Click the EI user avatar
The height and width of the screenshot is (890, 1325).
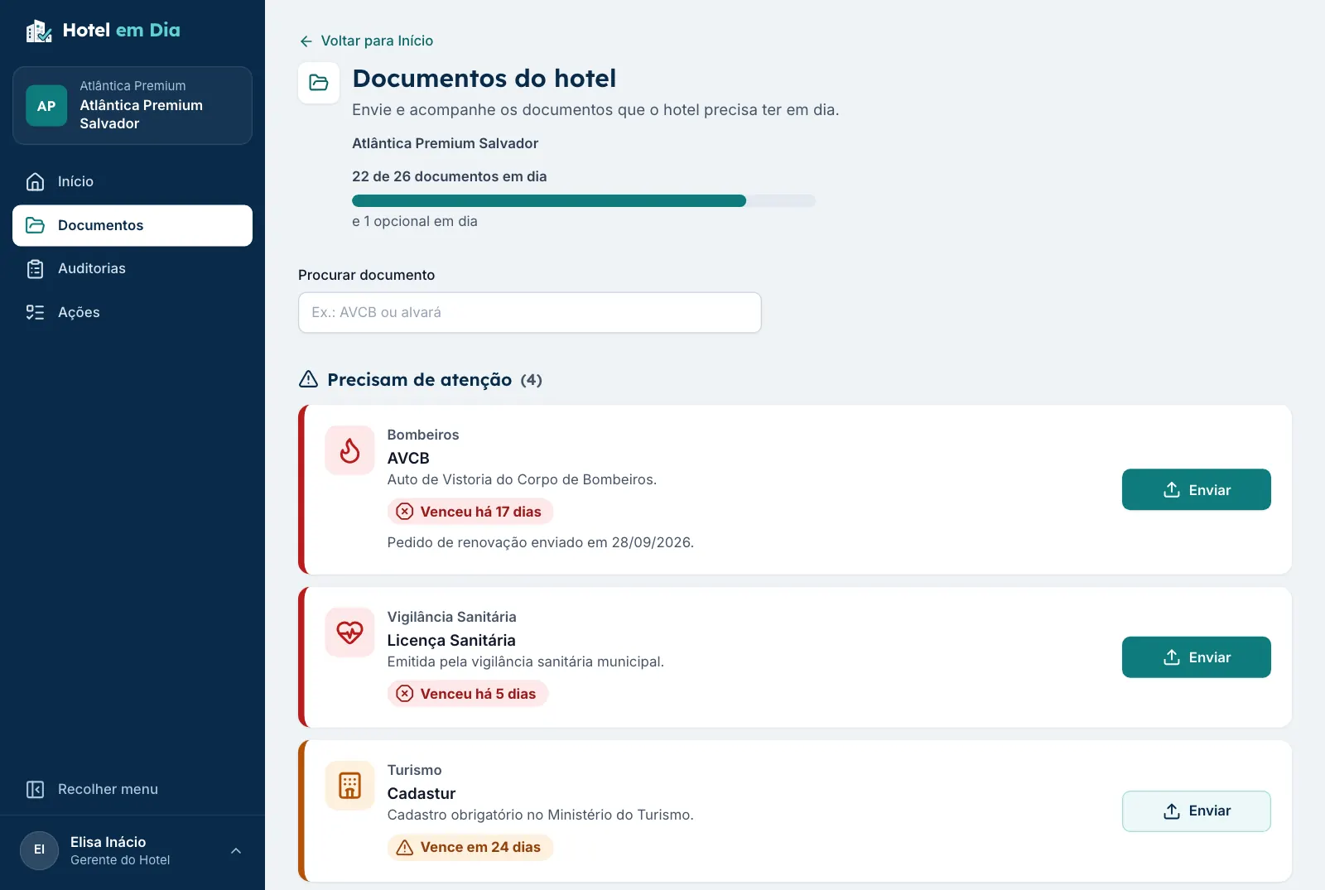pyautogui.click(x=39, y=850)
